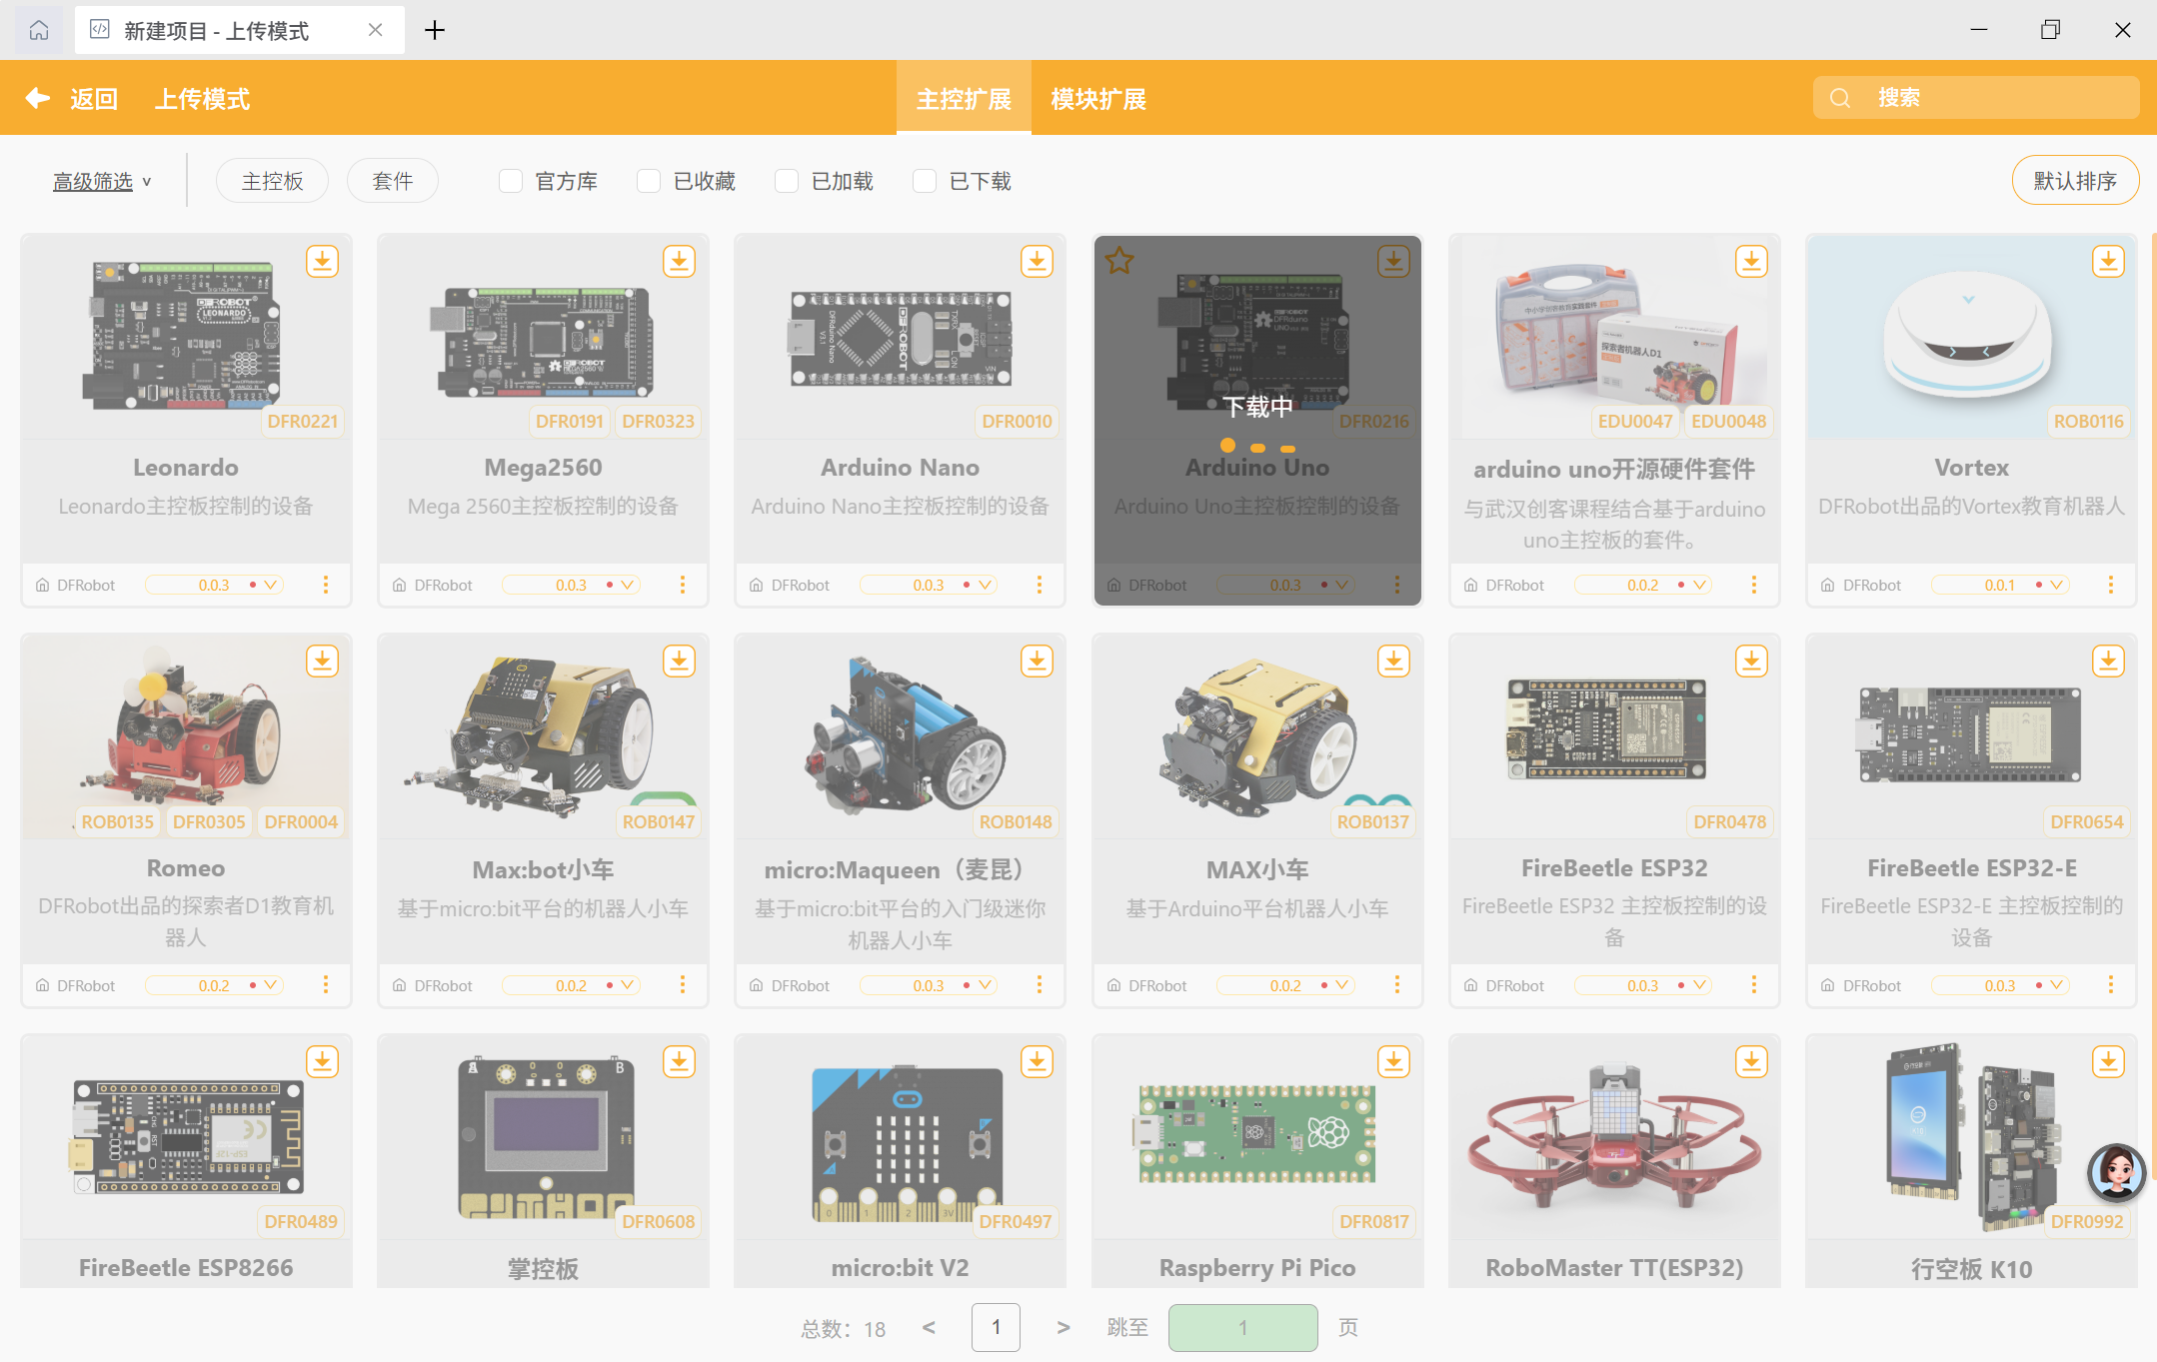Viewport: 2157px width, 1362px height.
Task: Click the ROB0135 product tag
Action: coord(117,821)
